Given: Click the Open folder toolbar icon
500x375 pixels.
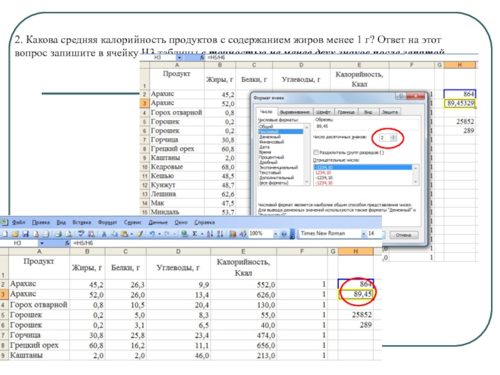Looking at the screenshot, I should pos(15,234).
